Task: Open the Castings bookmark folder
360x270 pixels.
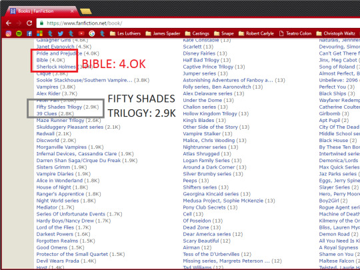Action: coord(197,33)
